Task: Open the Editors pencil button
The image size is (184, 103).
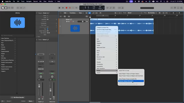Action: (24, 8)
